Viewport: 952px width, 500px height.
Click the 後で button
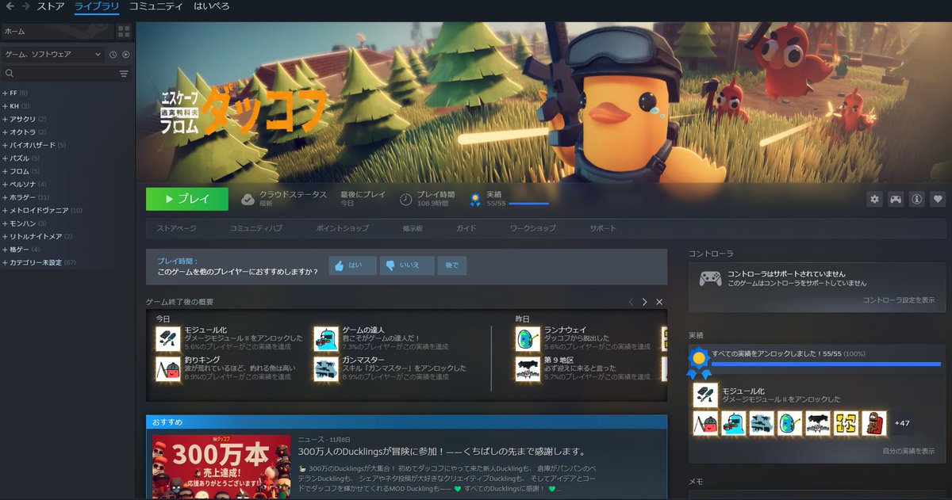click(x=452, y=265)
